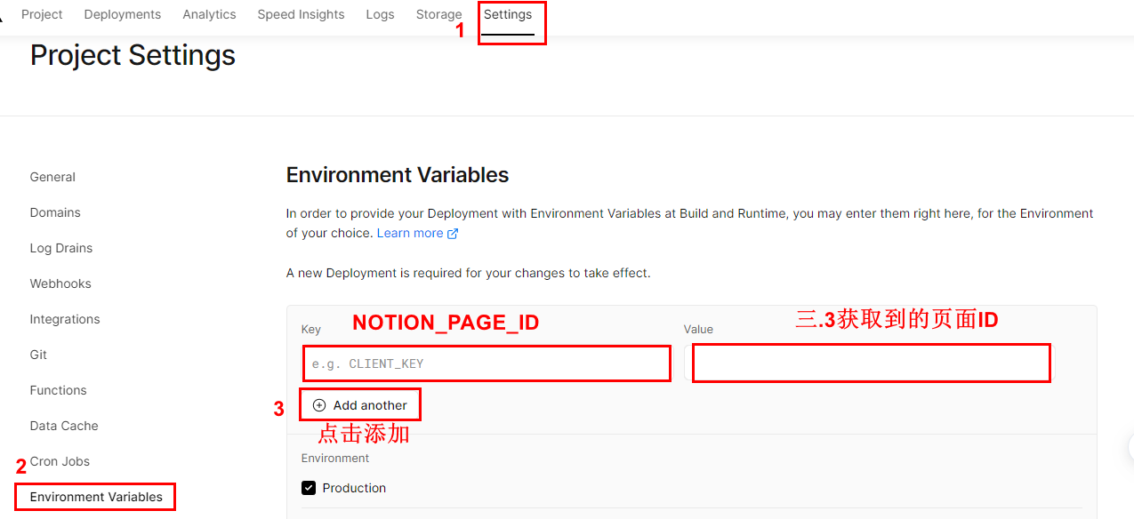The image size is (1134, 519).
Task: Go to Cron Jobs settings
Action: coord(60,460)
